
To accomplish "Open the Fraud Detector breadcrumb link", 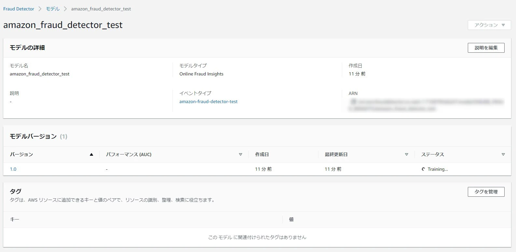I will point(19,9).
